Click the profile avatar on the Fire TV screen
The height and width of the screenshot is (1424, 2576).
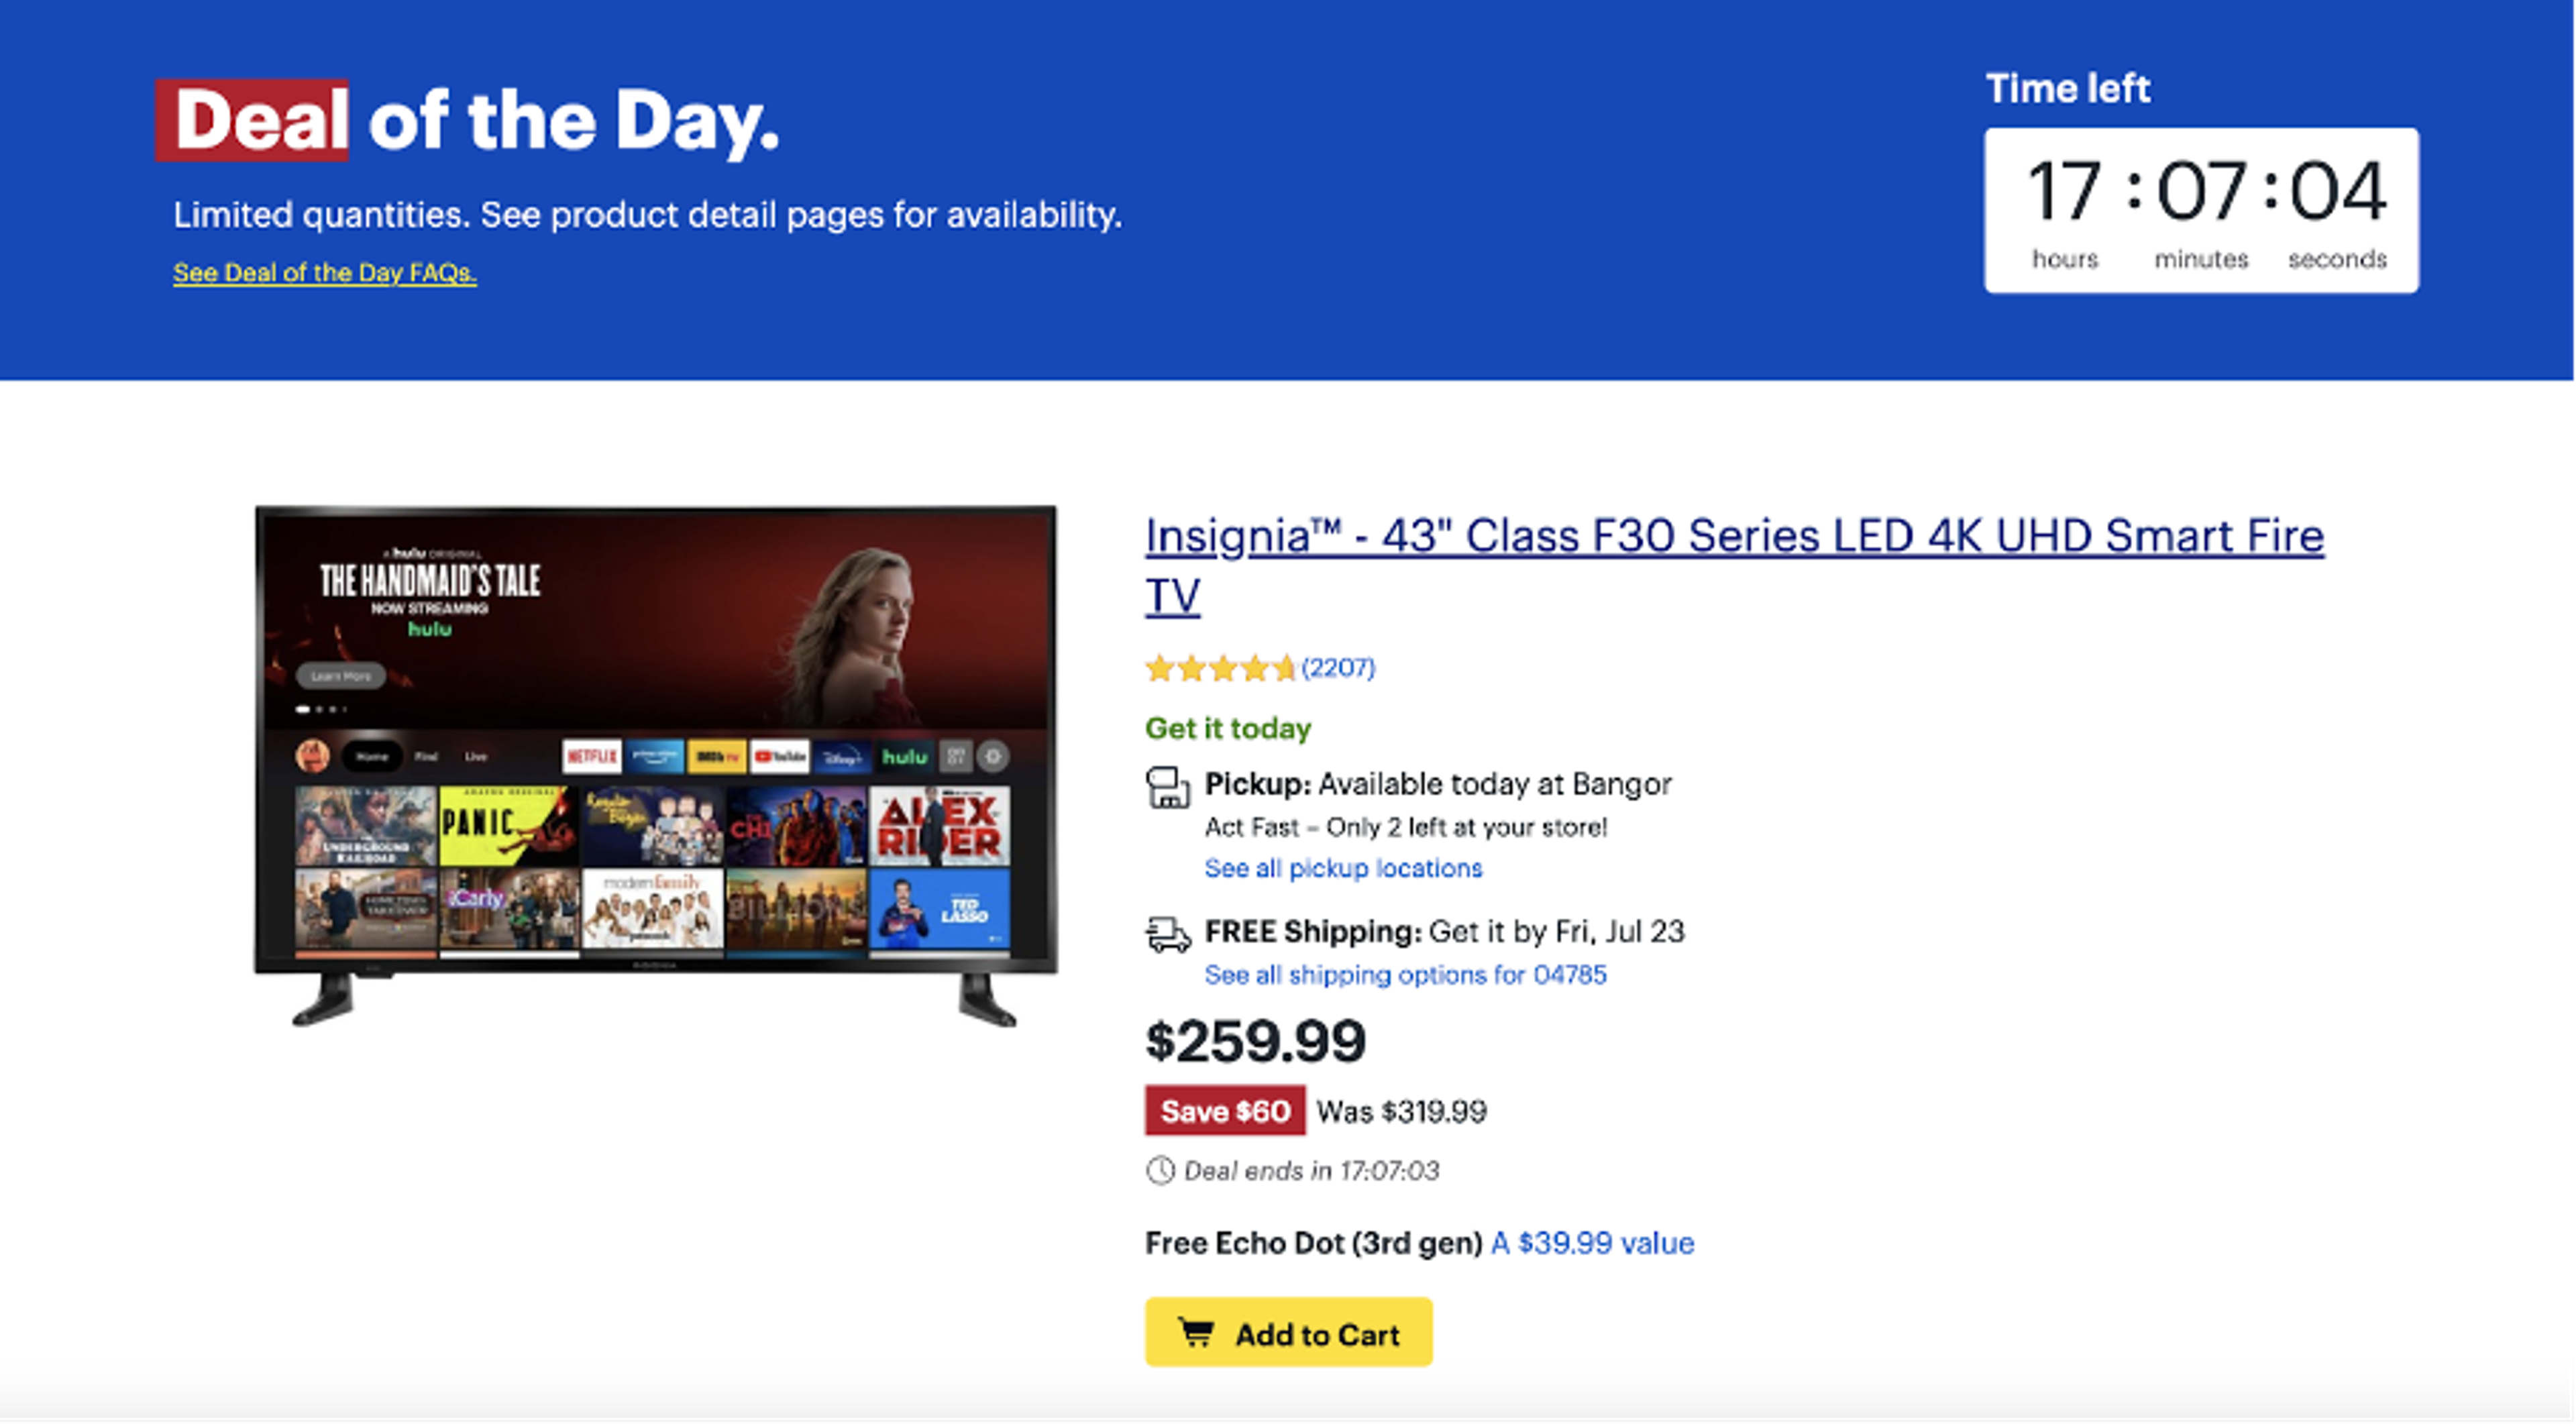pos(313,758)
